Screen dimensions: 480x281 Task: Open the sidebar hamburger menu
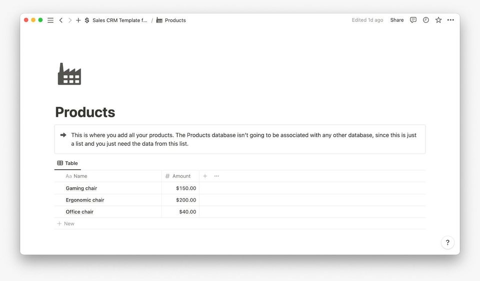pos(50,20)
